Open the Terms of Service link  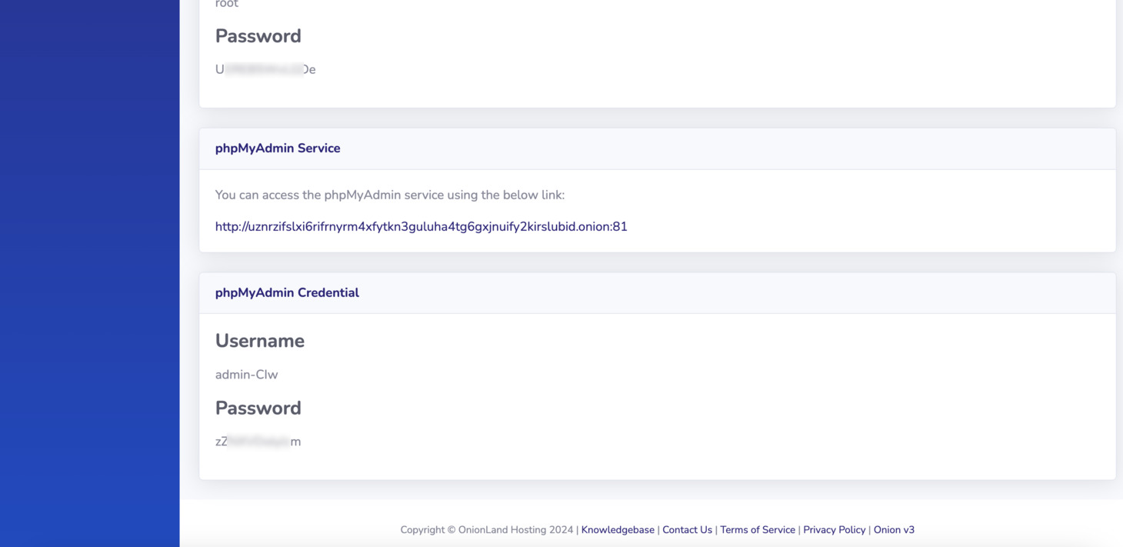(x=758, y=529)
